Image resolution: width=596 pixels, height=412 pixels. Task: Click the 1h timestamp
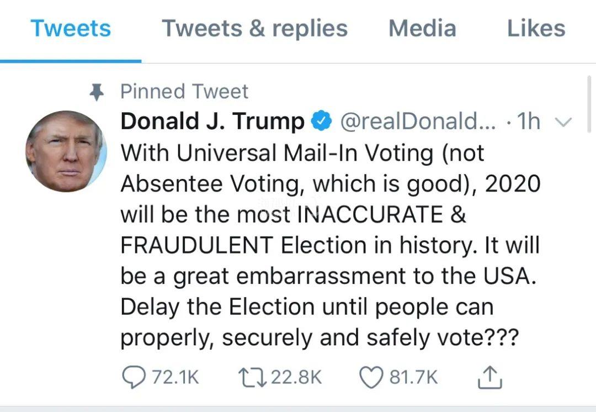pyautogui.click(x=529, y=122)
